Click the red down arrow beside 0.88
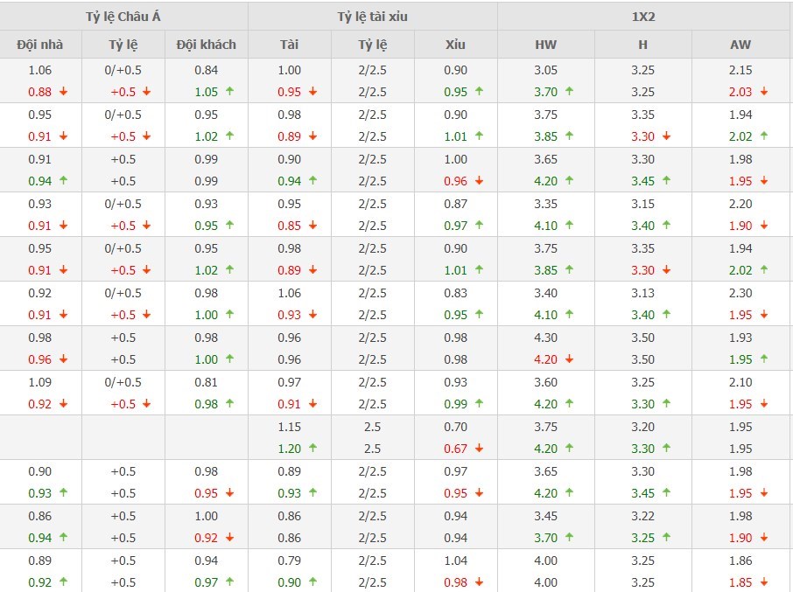The height and width of the screenshot is (592, 793). [x=63, y=92]
